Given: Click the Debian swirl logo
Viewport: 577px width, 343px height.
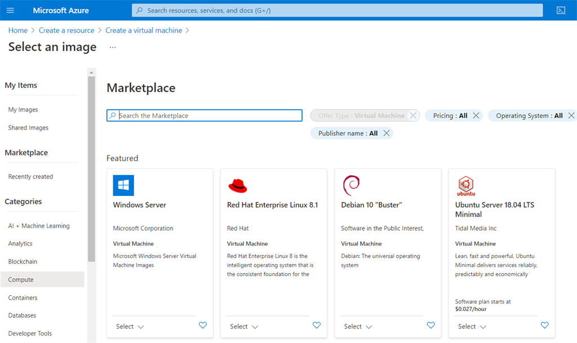Looking at the screenshot, I should click(x=352, y=185).
